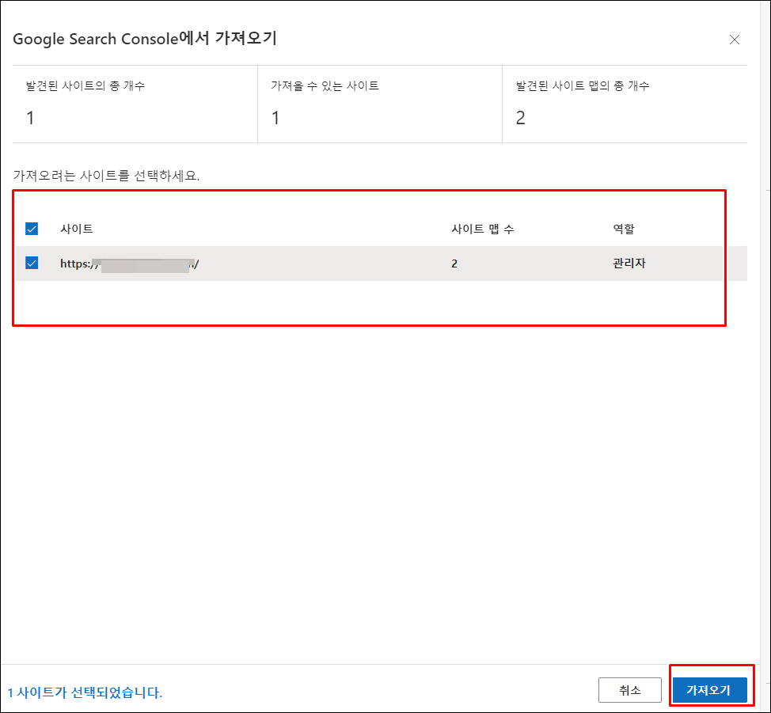
Task: Click the value 2 under 사이트 맵의 총 개수
Action: coord(521,118)
